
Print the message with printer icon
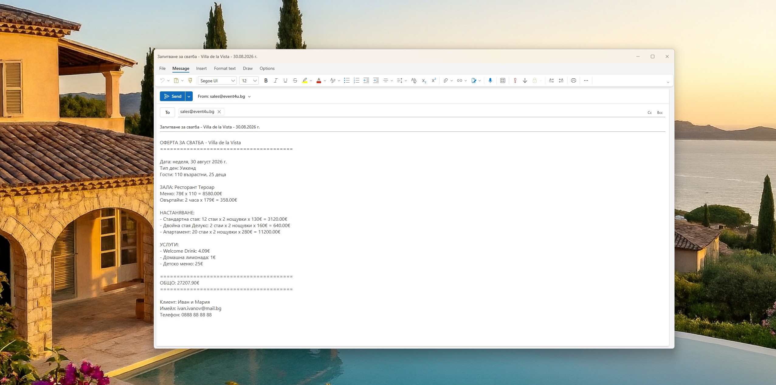coord(574,80)
